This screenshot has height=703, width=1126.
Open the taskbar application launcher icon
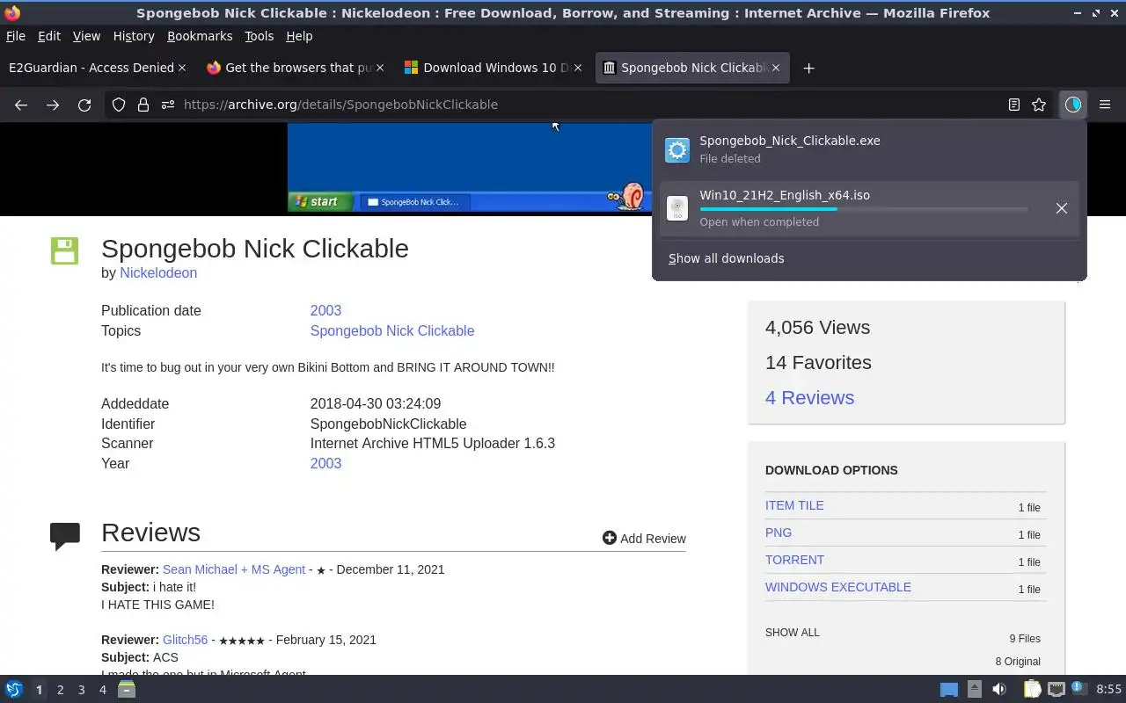[14, 690]
